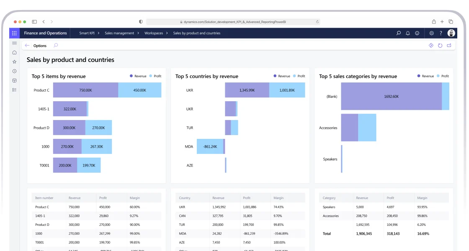Viewport: 469px width, 251px height.
Task: Toggle Revenue legend in sales categories chart
Action: (425, 76)
